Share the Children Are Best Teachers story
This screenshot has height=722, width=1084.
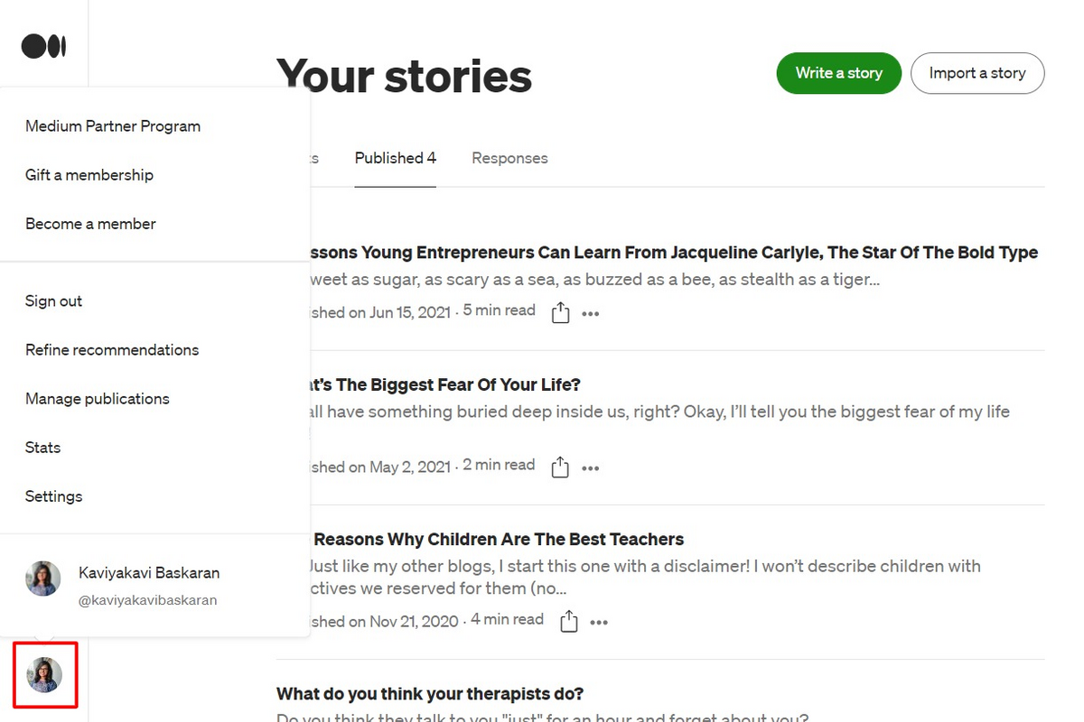coord(568,622)
